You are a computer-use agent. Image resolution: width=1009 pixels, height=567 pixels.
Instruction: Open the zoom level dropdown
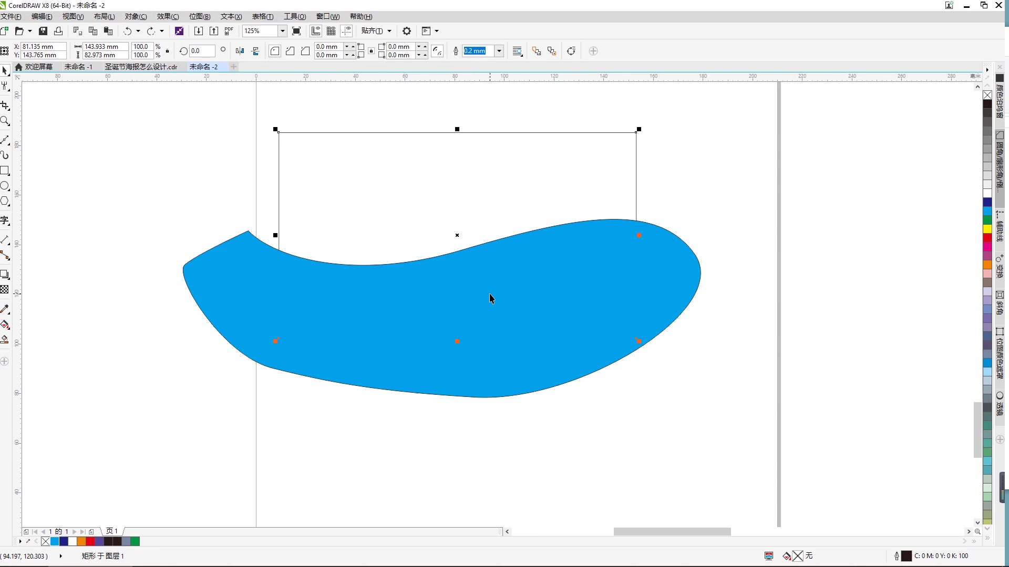coord(282,31)
